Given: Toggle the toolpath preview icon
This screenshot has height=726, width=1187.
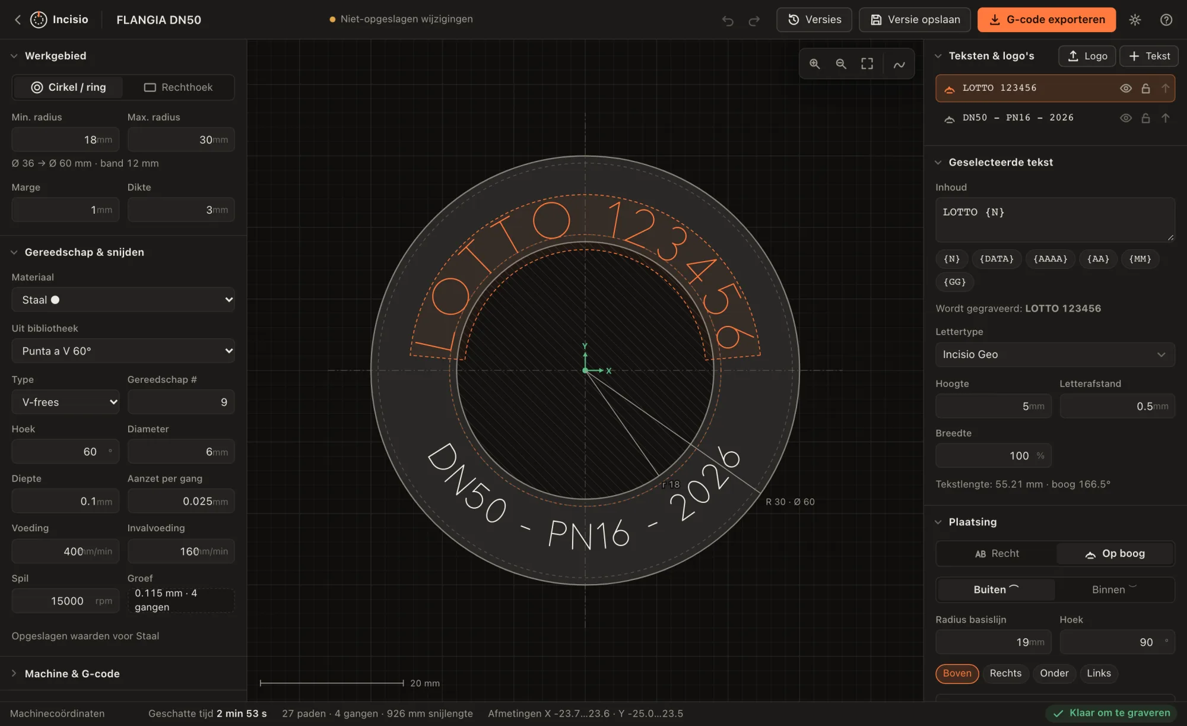Looking at the screenshot, I should 899,64.
